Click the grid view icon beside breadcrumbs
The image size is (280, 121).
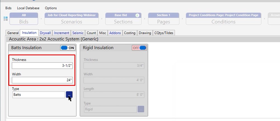pyautogui.click(x=6, y=19)
